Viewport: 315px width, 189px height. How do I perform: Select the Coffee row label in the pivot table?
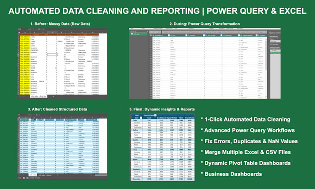point(135,130)
